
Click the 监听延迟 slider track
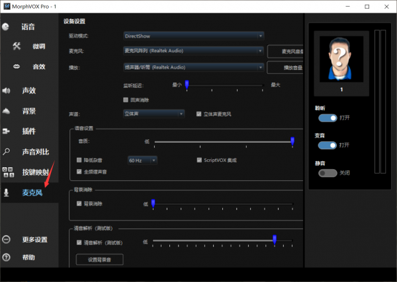click(x=225, y=85)
